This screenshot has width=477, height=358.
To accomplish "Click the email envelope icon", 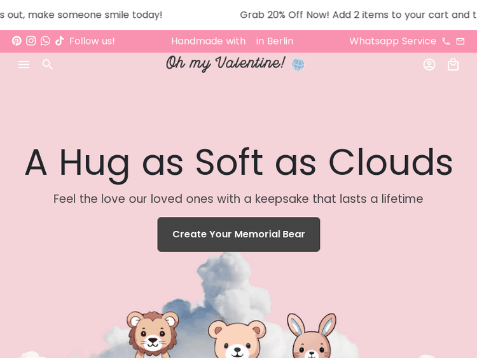I will 460,41.
